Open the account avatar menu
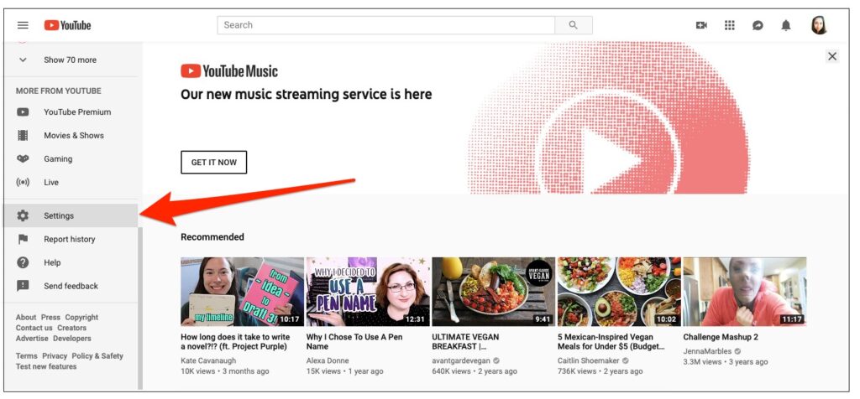Viewport: 860px width, 399px height. [x=819, y=25]
